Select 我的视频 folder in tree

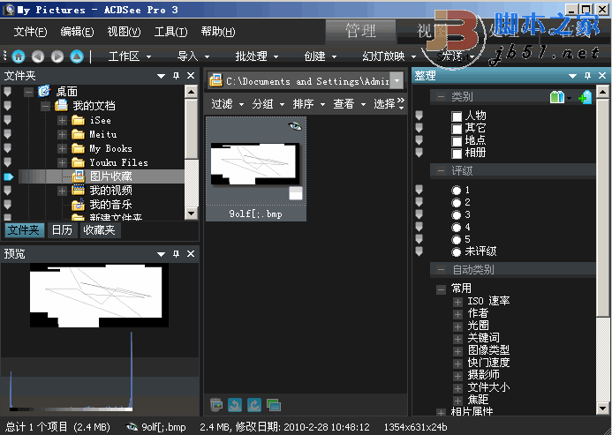(111, 191)
